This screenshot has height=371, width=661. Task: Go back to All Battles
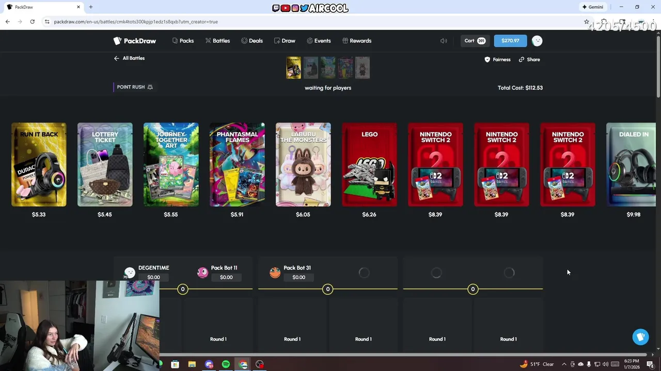click(x=129, y=58)
